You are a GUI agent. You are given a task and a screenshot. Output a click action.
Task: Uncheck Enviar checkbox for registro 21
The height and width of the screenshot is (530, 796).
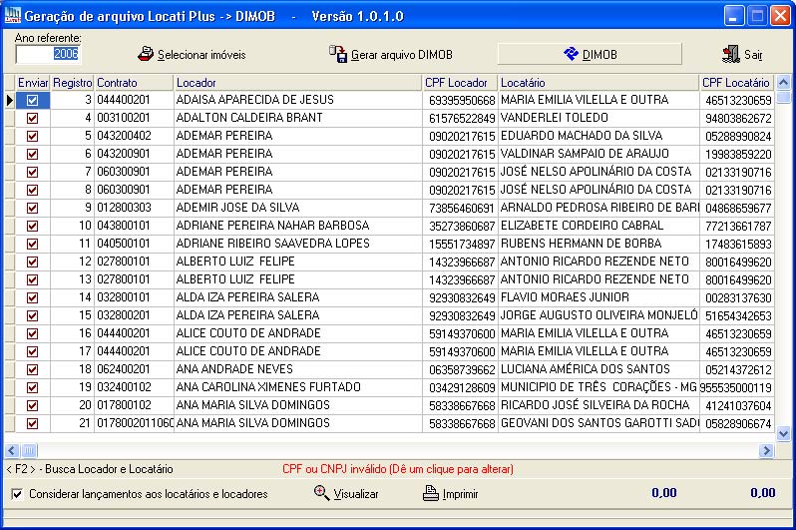33,423
